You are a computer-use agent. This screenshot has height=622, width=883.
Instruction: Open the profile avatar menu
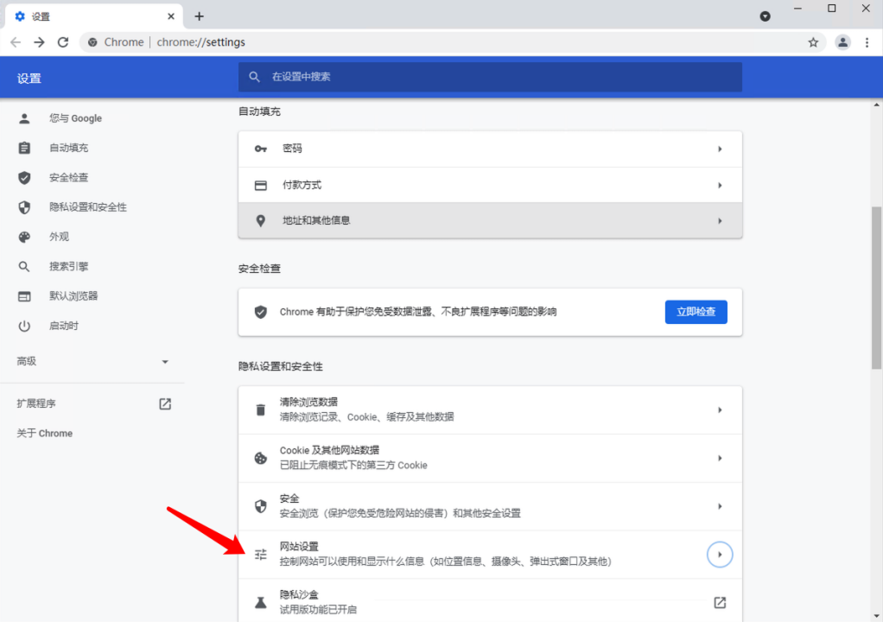click(842, 42)
